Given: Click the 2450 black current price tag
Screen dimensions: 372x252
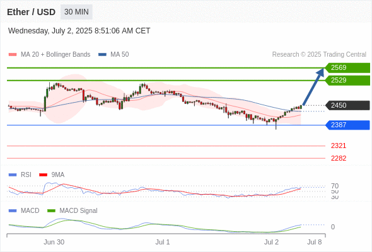Looking at the screenshot, I should (347, 105).
